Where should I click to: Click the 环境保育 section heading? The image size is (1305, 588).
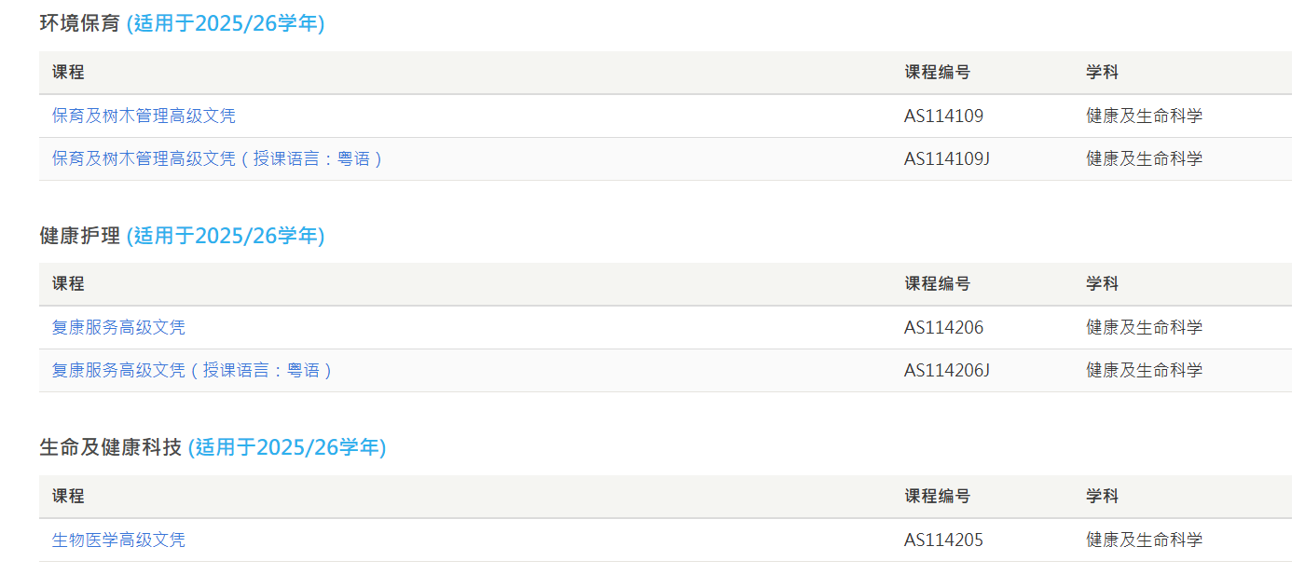80,24
